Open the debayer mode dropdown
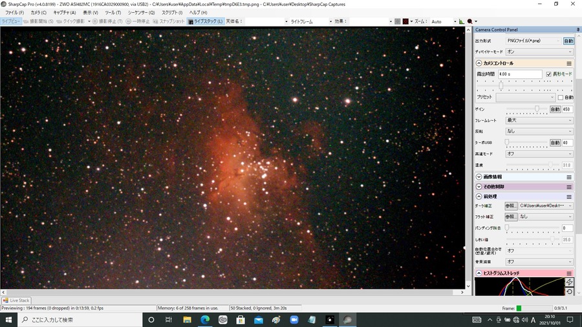 click(x=539, y=52)
